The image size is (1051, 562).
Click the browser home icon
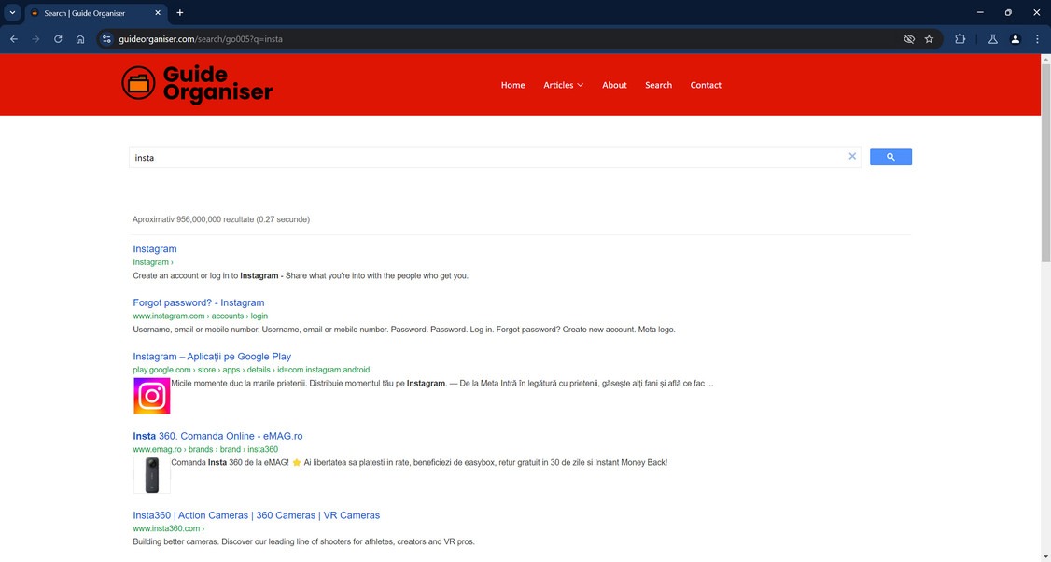[80, 38]
